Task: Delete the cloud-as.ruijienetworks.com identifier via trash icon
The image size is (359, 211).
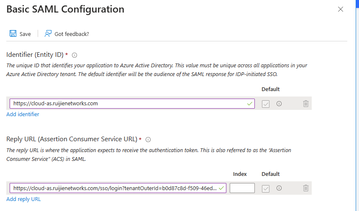Action: point(306,104)
